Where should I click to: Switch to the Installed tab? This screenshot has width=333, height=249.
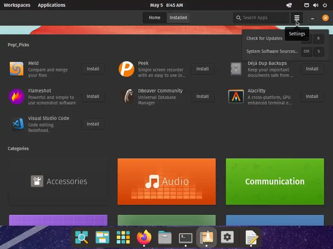tap(178, 18)
